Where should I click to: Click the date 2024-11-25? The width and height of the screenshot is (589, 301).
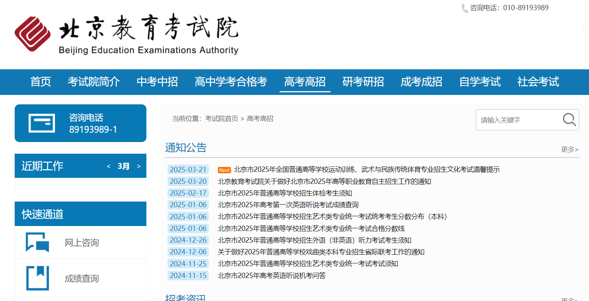188,264
